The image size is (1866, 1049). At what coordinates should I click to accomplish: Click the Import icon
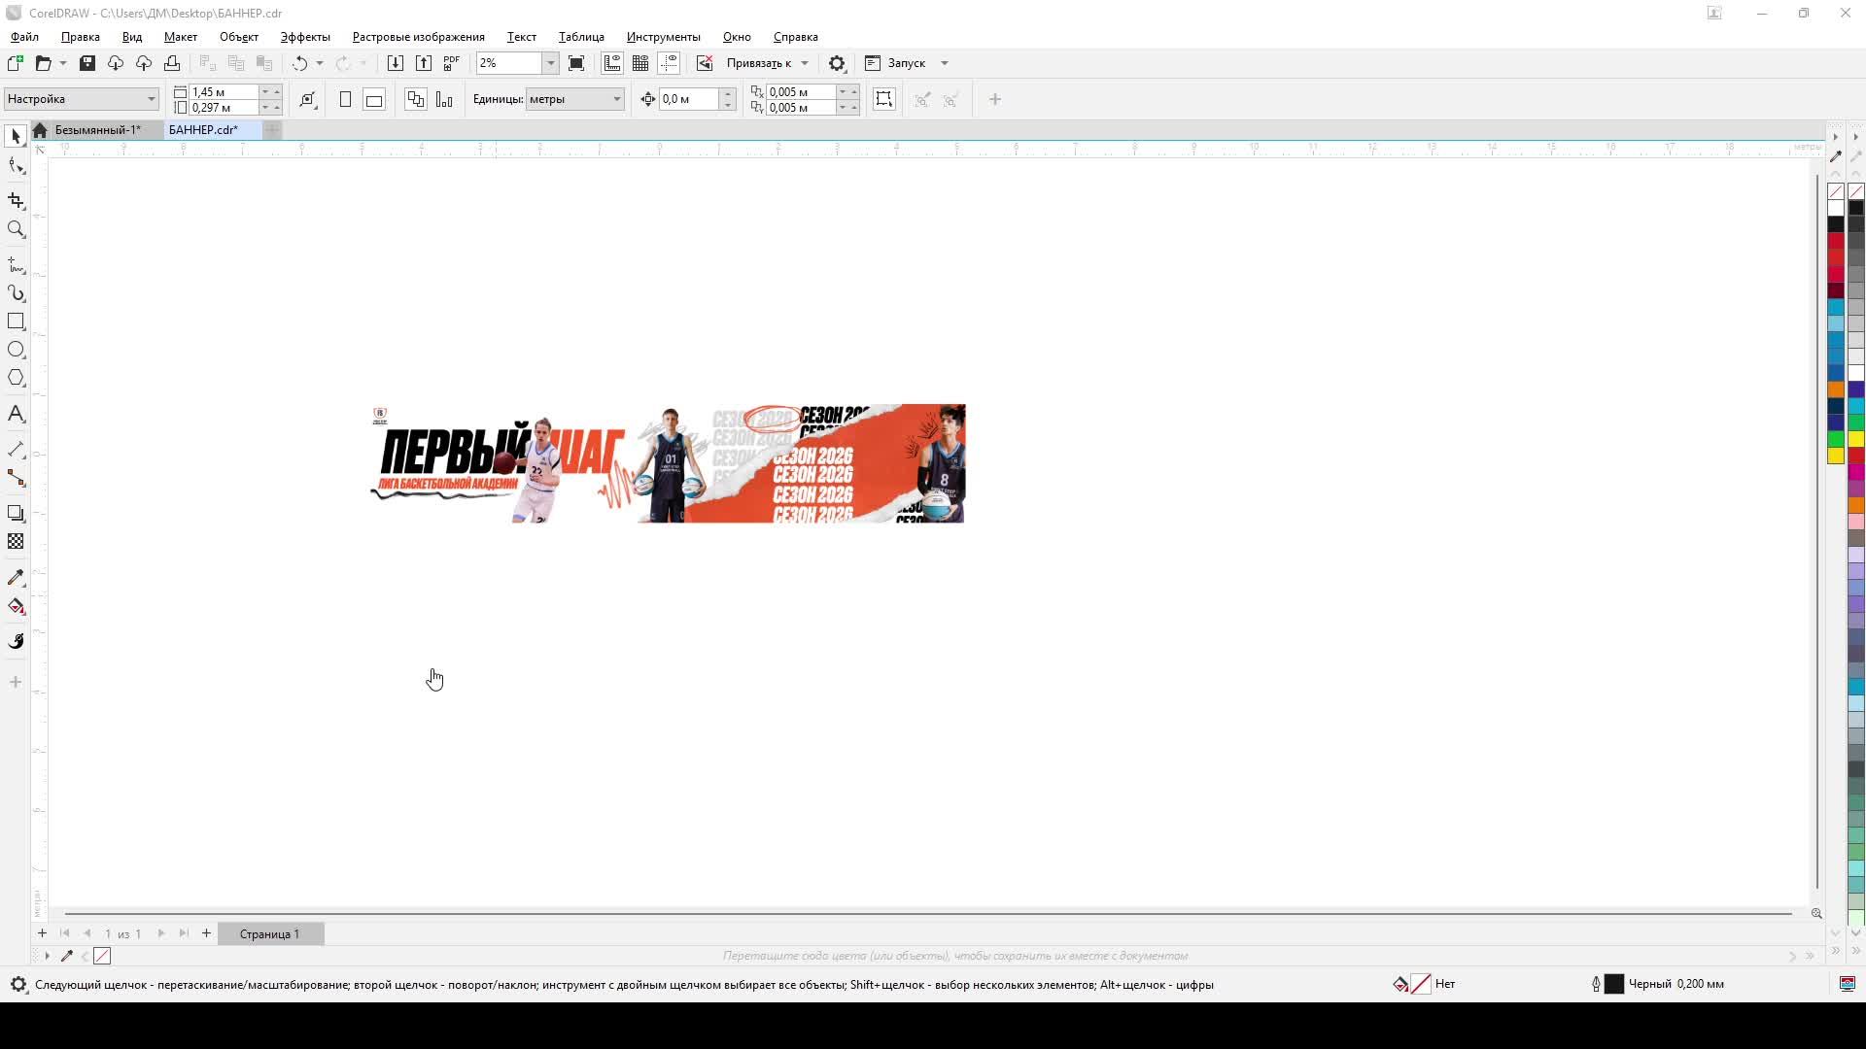(395, 63)
